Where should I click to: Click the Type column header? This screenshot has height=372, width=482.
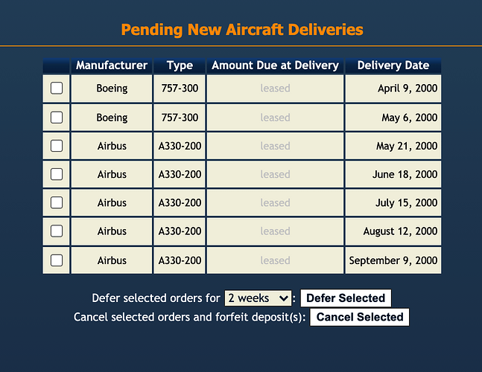[x=180, y=65]
